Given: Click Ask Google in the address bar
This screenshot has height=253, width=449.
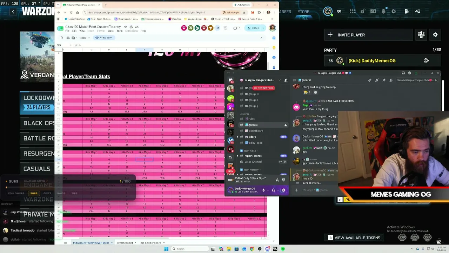Looking at the screenshot, I should (x=231, y=13).
